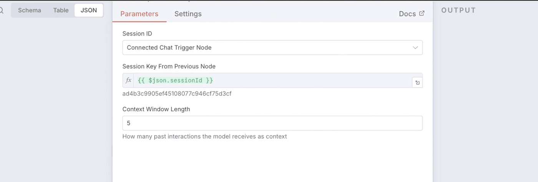538x182 pixels.
Task: Click the chevron arrow in Session ID field
Action: 415,48
